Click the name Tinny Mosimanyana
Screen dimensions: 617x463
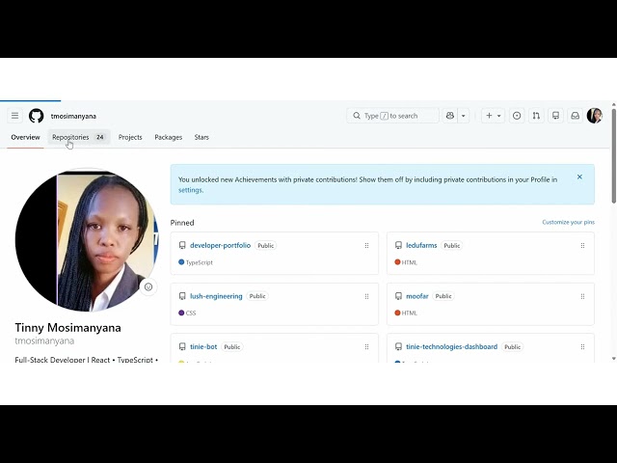68,328
